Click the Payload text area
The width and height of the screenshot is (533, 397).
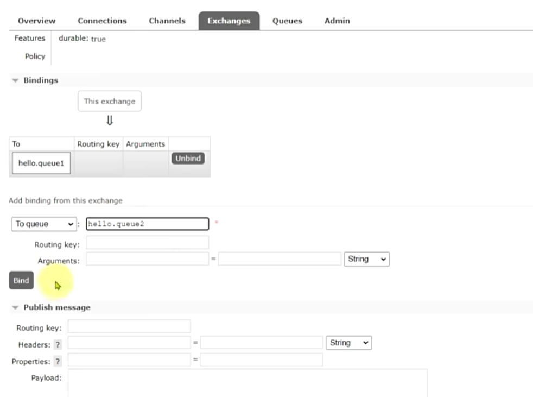tap(248, 383)
